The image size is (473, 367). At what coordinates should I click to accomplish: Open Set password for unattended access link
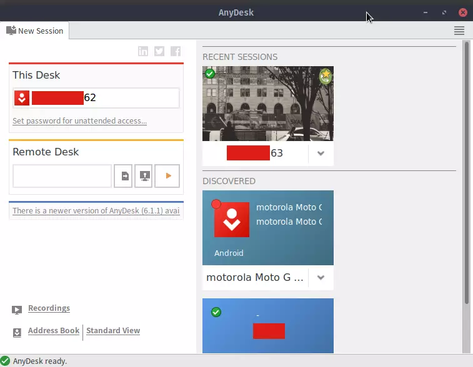click(79, 121)
